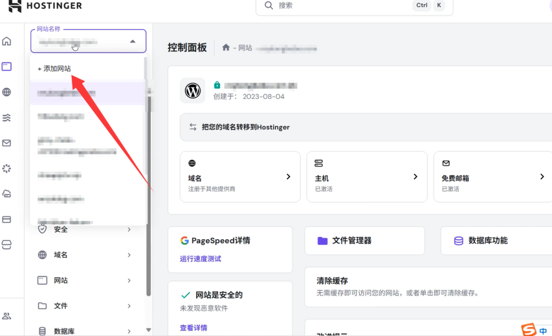Viewport: 552px width, 336px height.
Task: Open the email envelope icon in left rail
Action: pos(6,143)
